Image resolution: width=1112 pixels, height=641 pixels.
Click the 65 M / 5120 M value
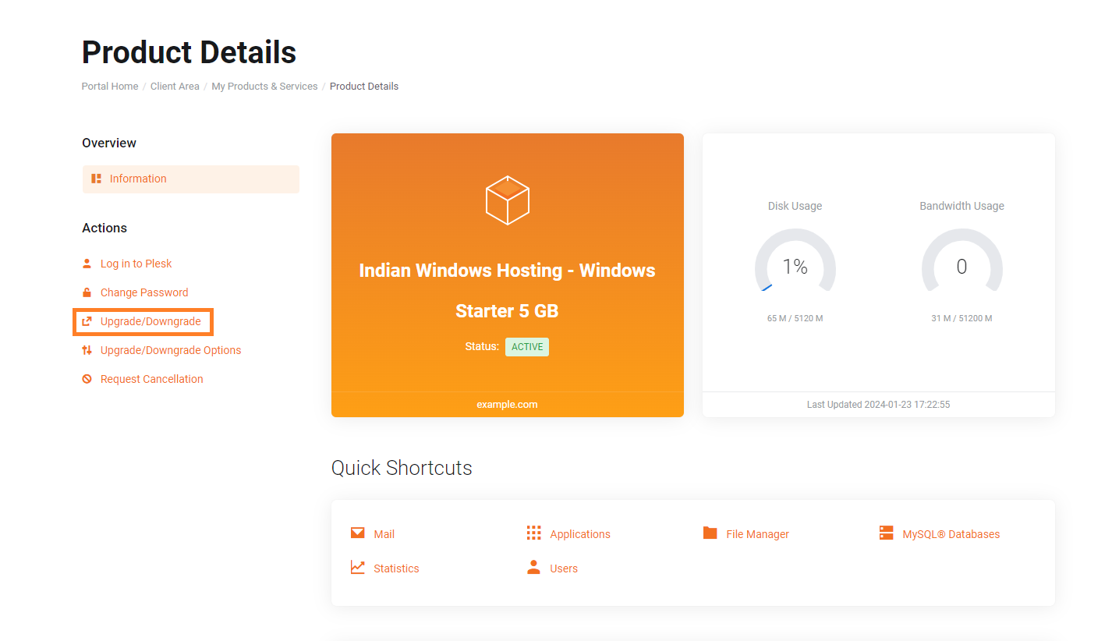795,318
